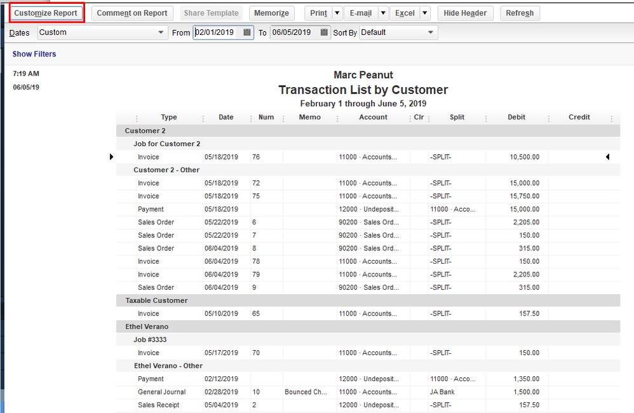The image size is (634, 413).
Task: Click the February 1 through June 5 subtitle
Action: click(363, 104)
